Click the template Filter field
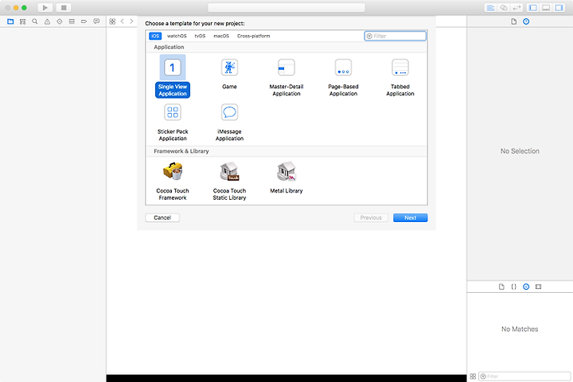The height and width of the screenshot is (382, 573). pos(396,36)
